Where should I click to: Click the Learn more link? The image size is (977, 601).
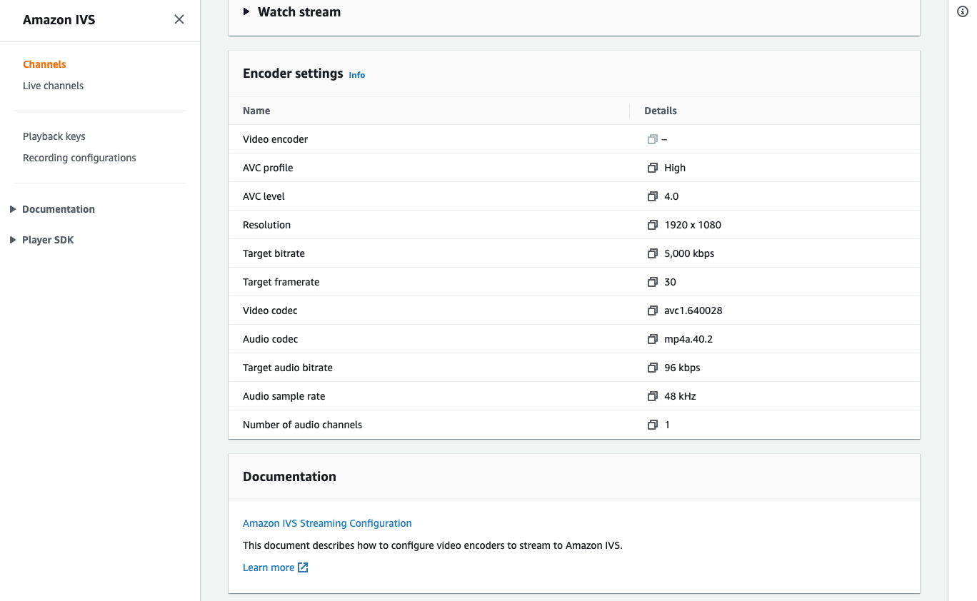click(x=269, y=567)
